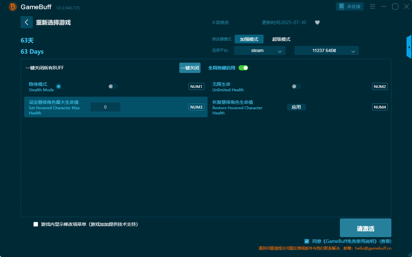Click the NUM1 hotkey badge
Screen dimensions: 412x257
196,86
